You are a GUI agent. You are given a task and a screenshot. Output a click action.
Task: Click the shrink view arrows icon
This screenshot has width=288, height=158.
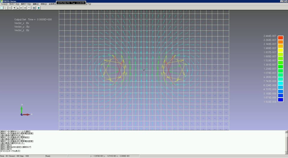pyautogui.click(x=10, y=8)
